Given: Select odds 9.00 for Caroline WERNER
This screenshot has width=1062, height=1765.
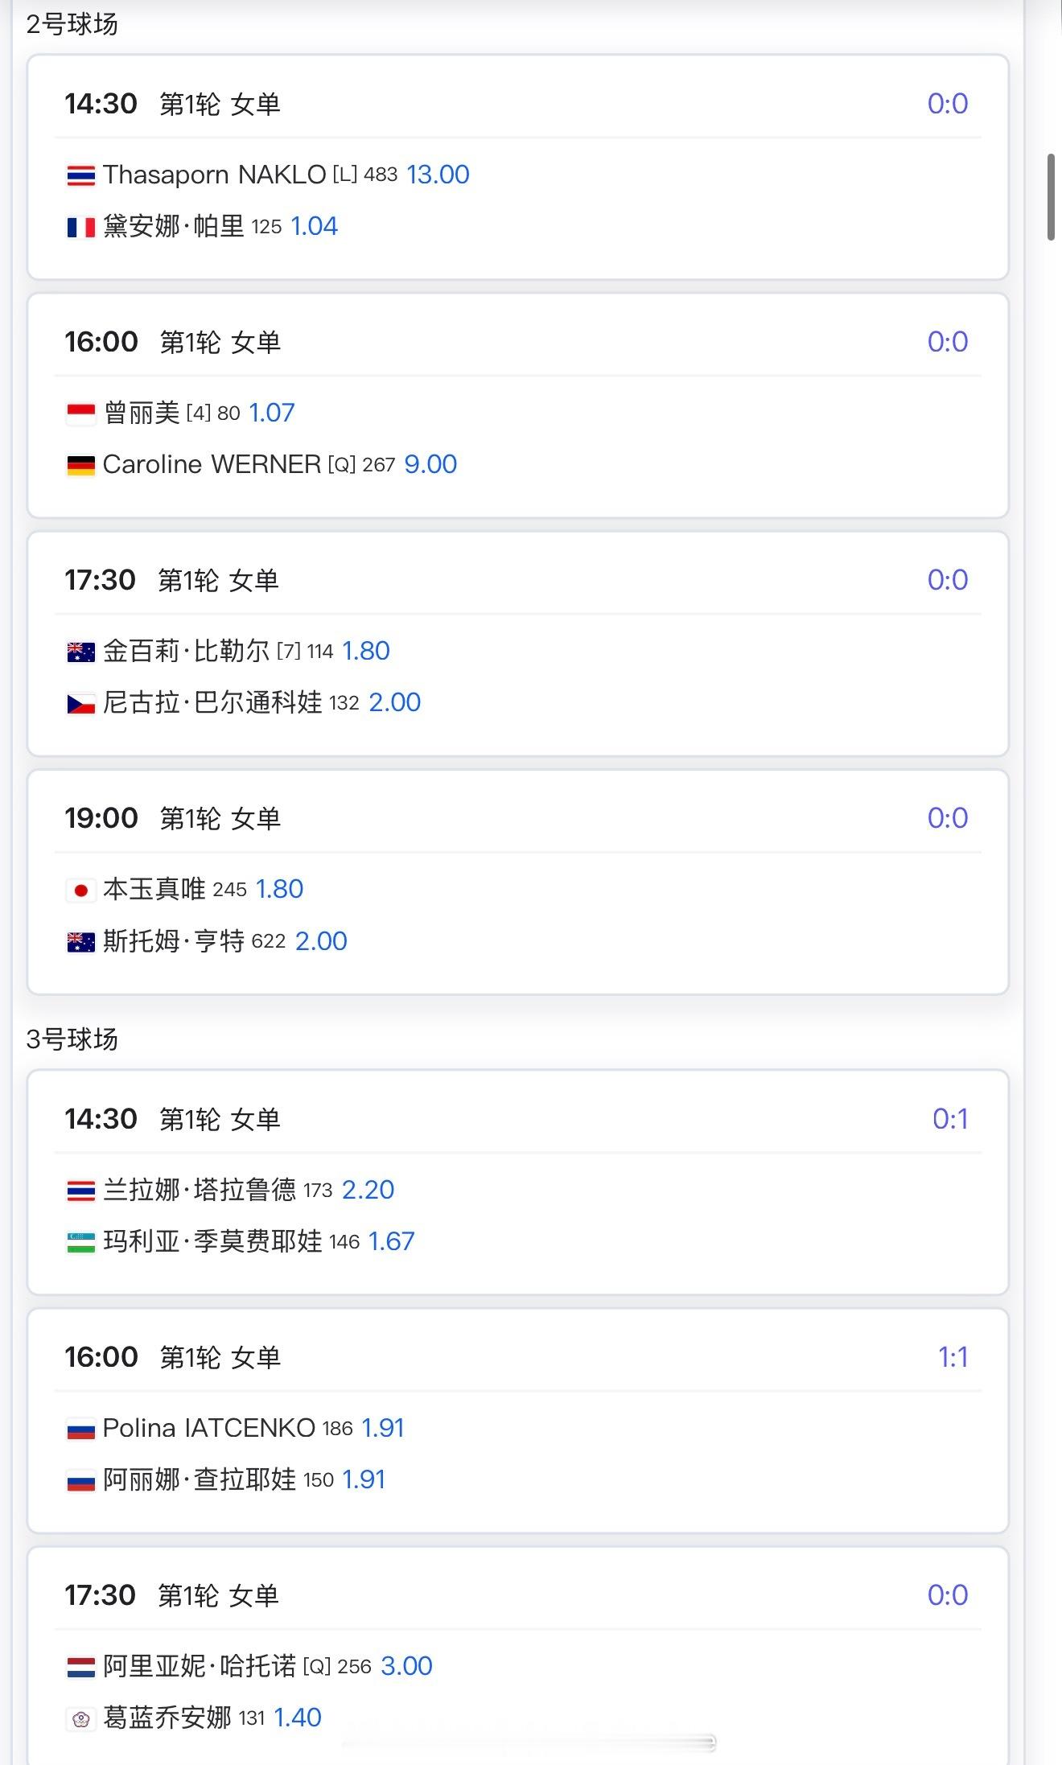Looking at the screenshot, I should [430, 464].
